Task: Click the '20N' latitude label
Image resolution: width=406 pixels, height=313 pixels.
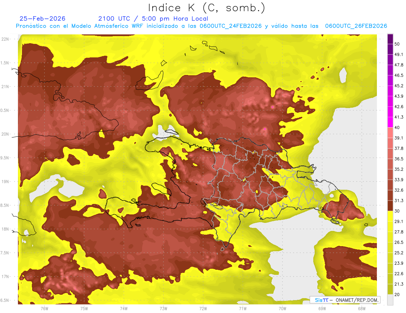Action: click(5, 134)
